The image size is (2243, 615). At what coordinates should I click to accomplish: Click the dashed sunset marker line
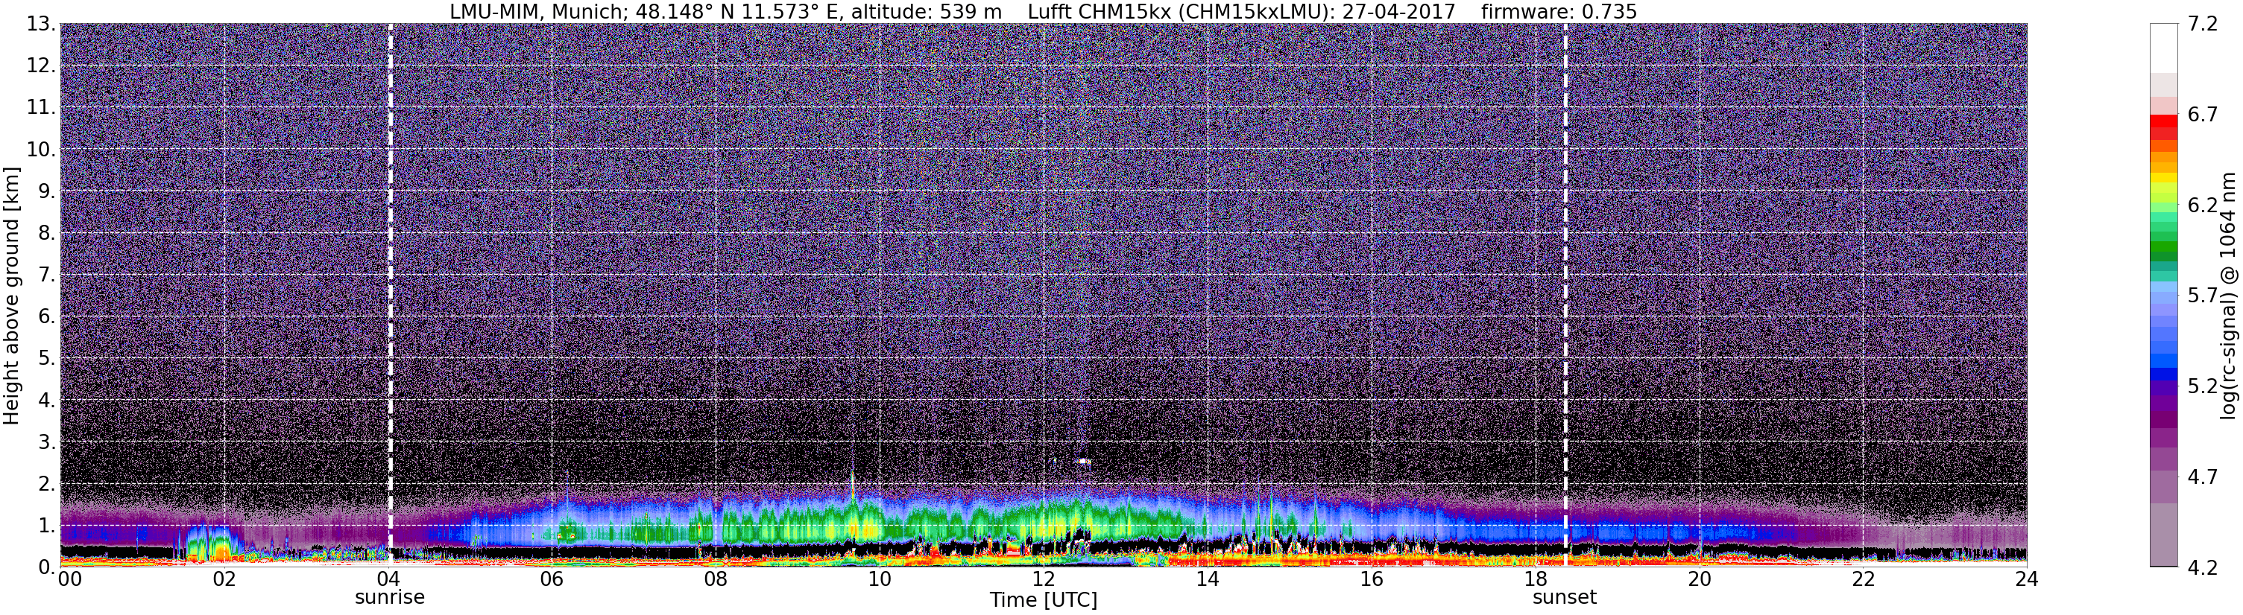click(1565, 294)
